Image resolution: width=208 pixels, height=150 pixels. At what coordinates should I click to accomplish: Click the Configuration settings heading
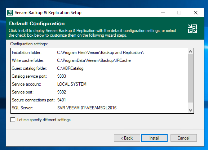pos(29,44)
